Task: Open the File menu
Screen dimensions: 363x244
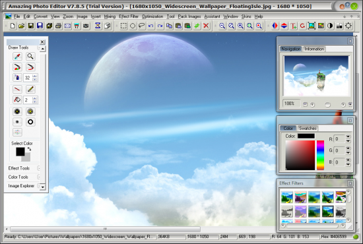Action: [16, 16]
